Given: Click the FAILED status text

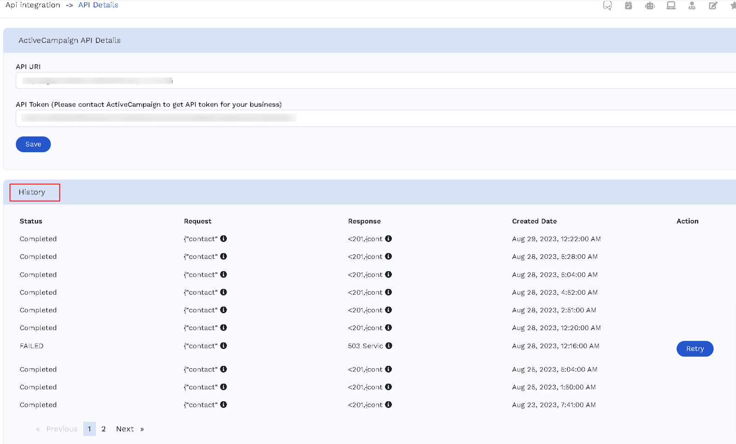Looking at the screenshot, I should tap(31, 346).
